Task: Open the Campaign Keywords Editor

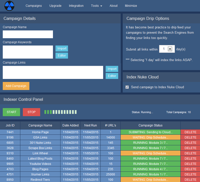Action: coord(62,56)
